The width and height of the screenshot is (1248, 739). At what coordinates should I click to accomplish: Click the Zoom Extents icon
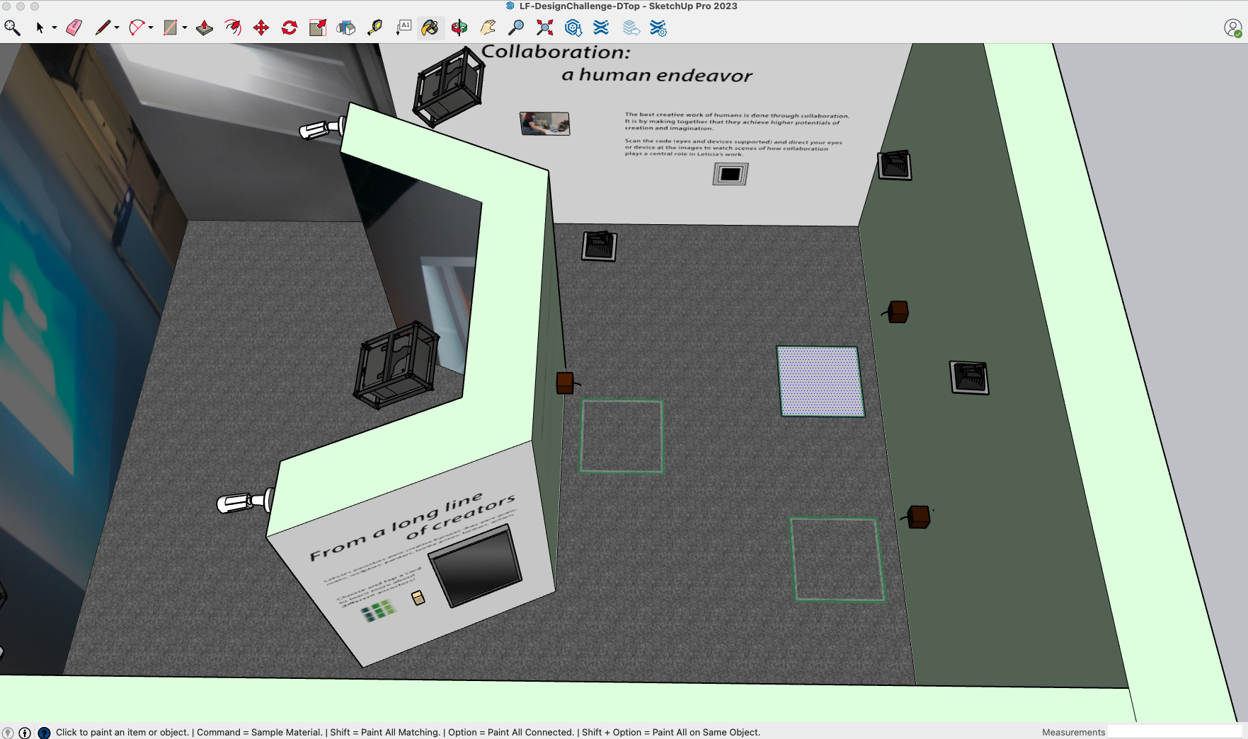coord(544,28)
